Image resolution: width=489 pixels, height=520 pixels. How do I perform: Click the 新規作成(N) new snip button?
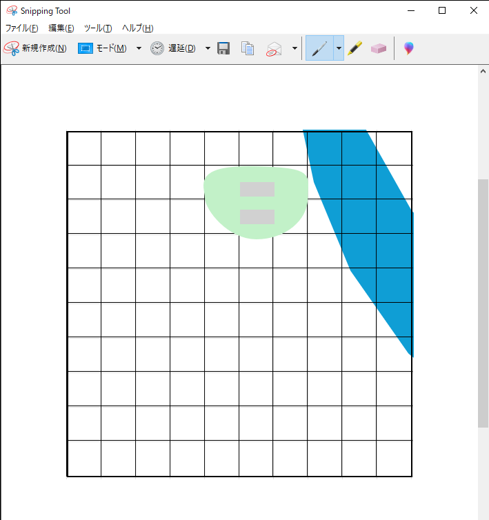[35, 48]
